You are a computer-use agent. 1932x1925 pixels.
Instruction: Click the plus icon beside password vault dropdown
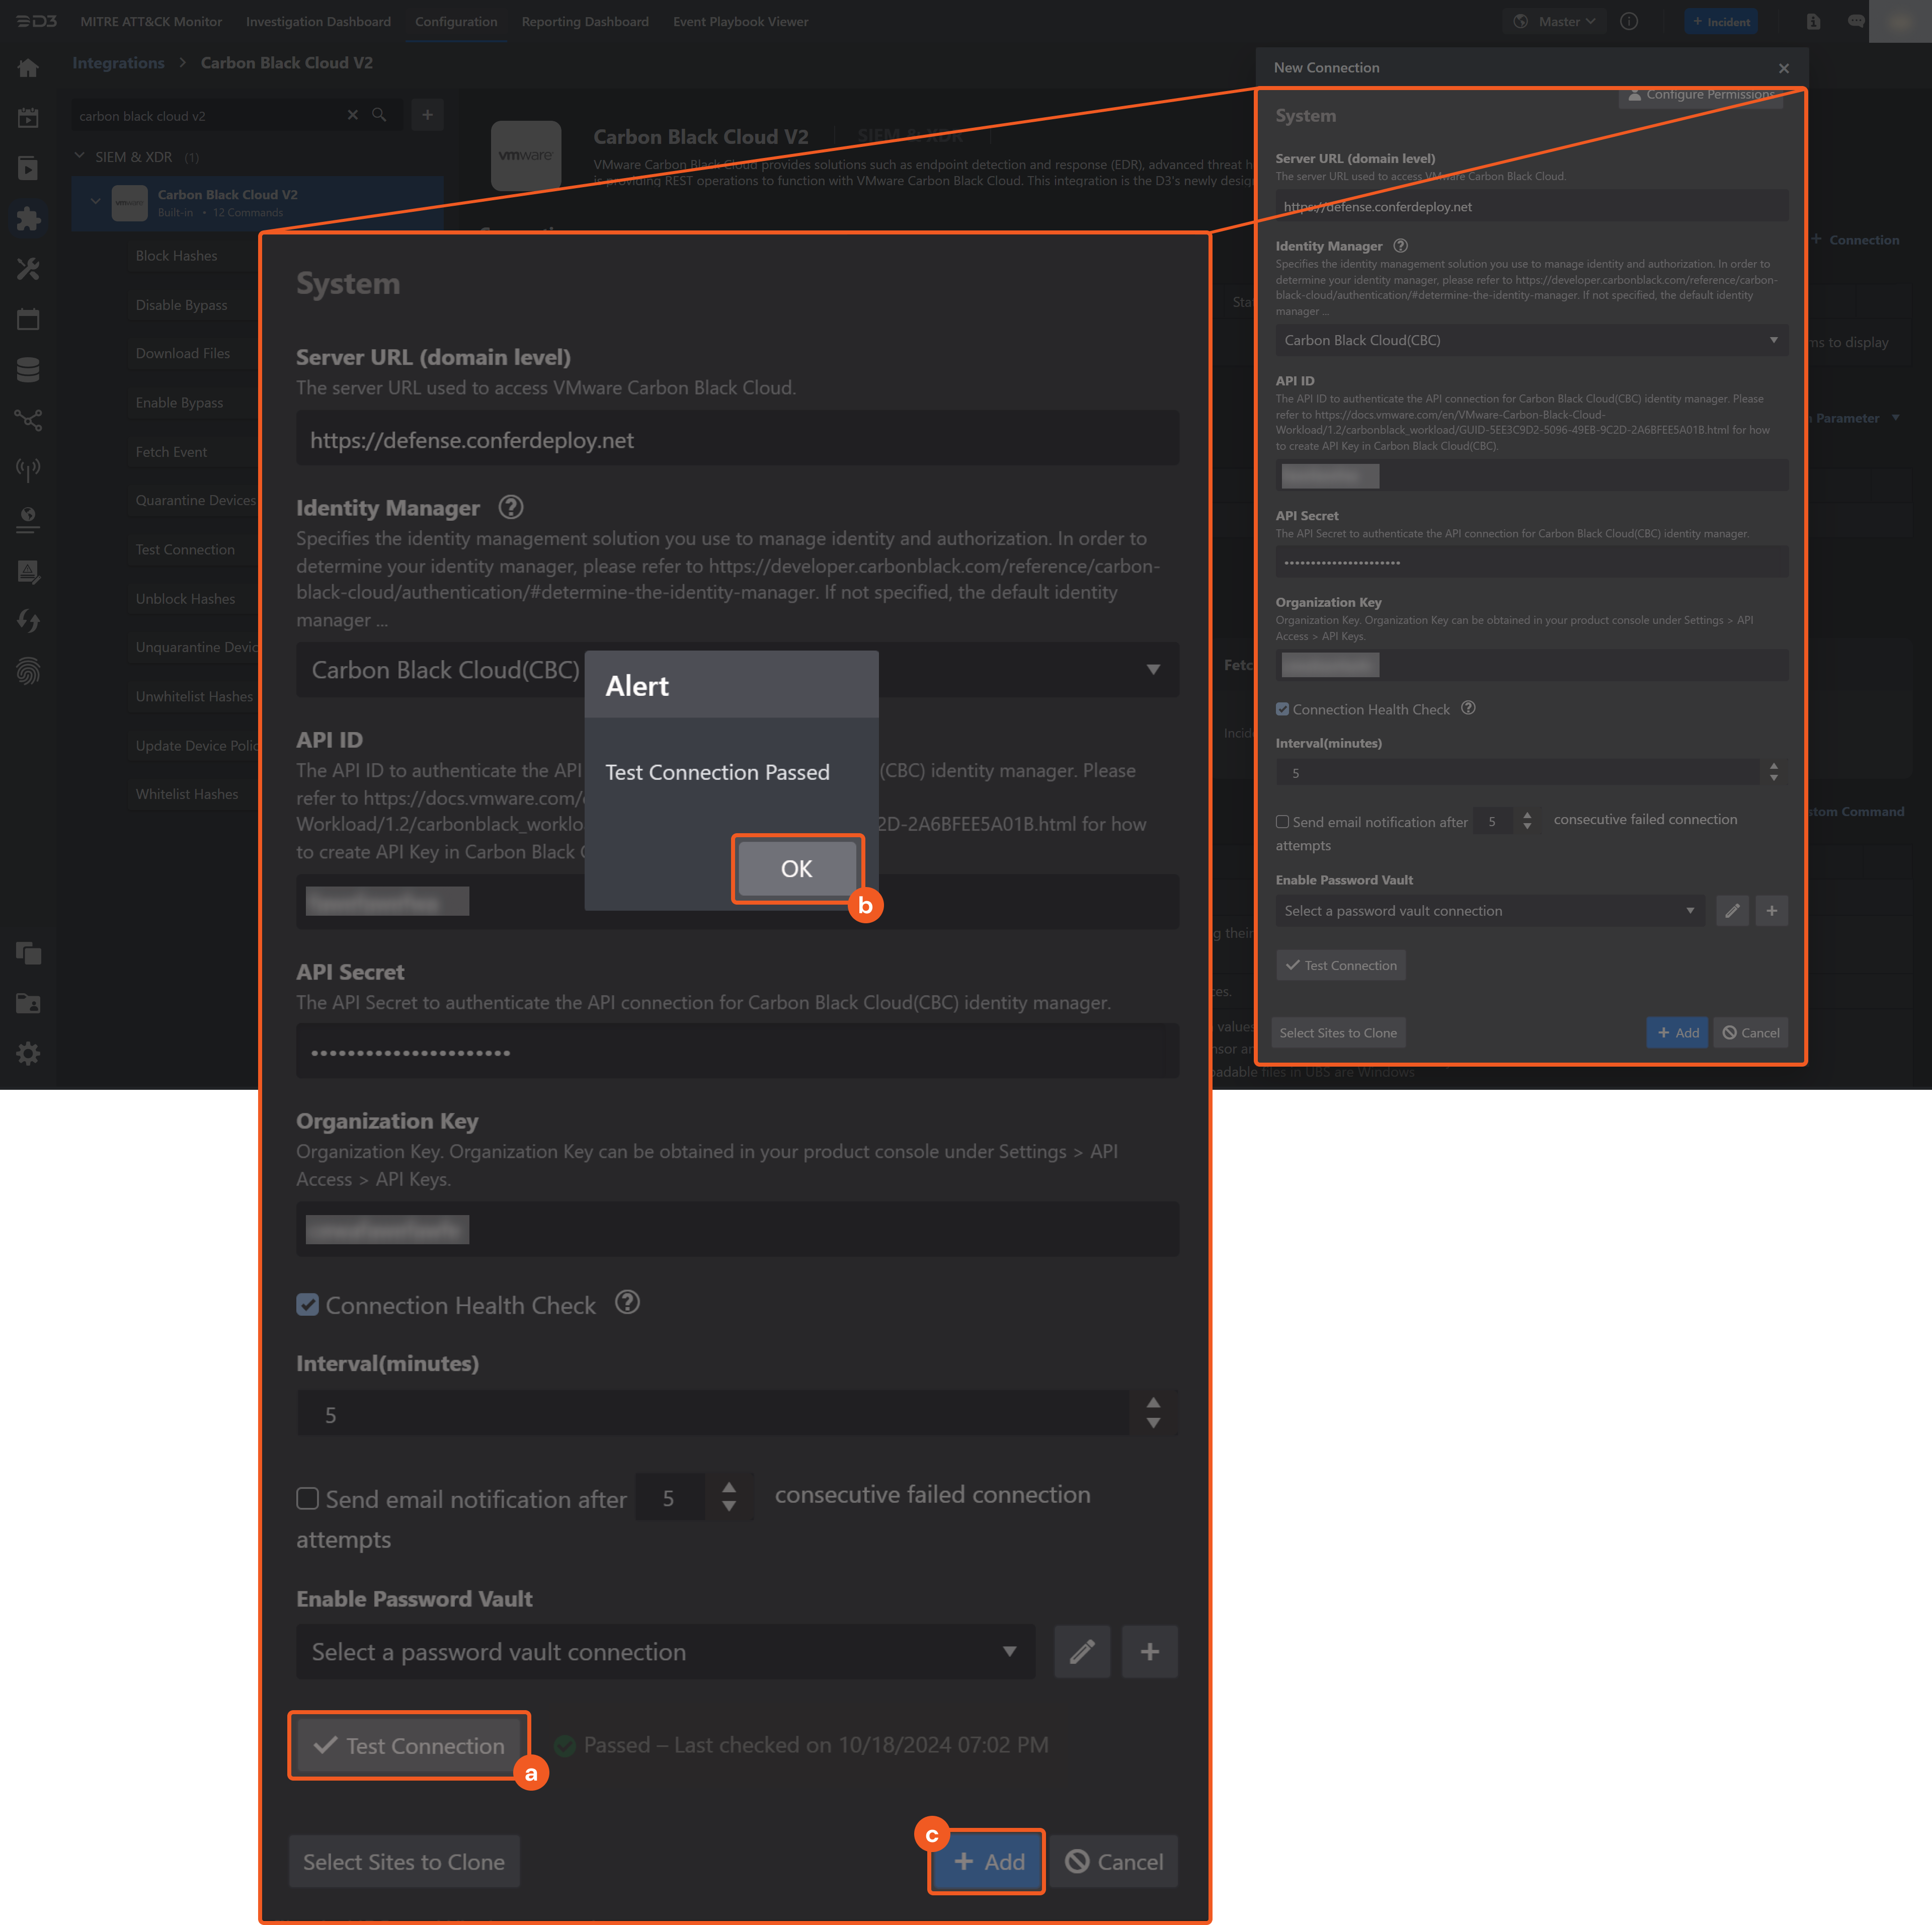click(1149, 1651)
